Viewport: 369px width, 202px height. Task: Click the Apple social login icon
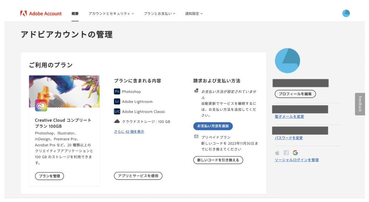277,153
